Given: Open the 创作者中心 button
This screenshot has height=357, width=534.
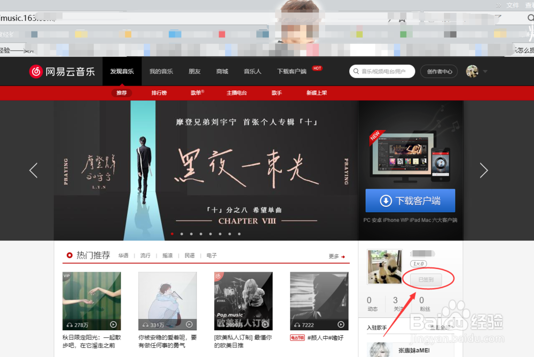Looking at the screenshot, I should pos(439,71).
